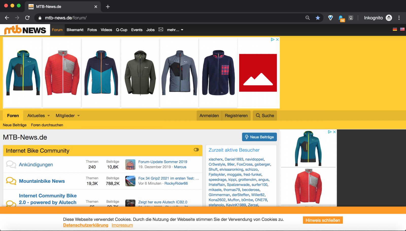Click the blue Neue Beiträge button
The height and width of the screenshot is (231, 406).
[259, 137]
